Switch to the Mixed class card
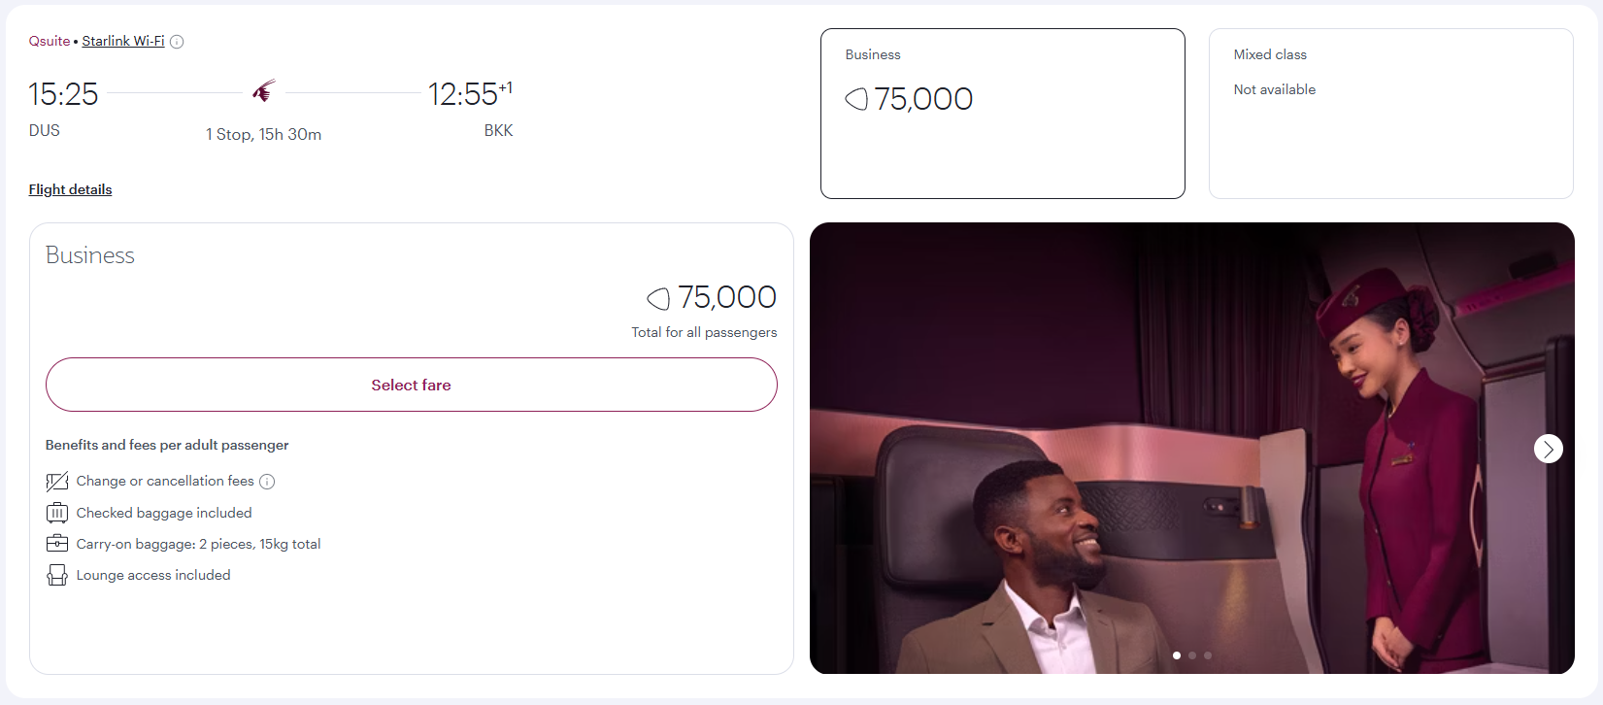 [1390, 114]
